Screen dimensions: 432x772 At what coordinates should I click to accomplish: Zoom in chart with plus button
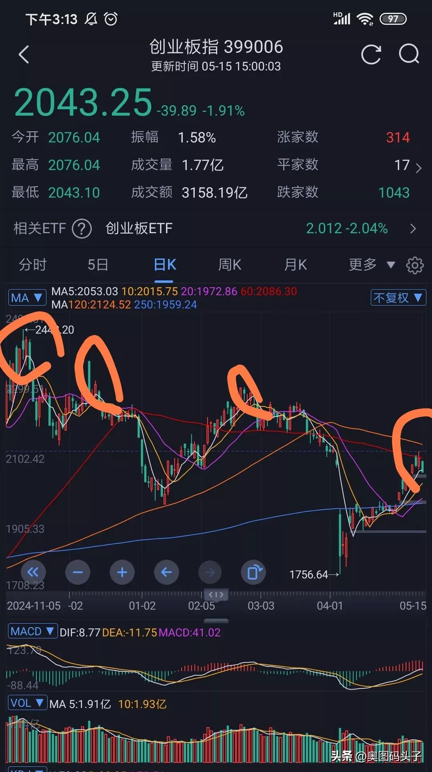coord(122,572)
